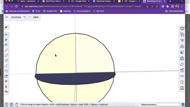Select the Circle shape tool

coord(6,60)
